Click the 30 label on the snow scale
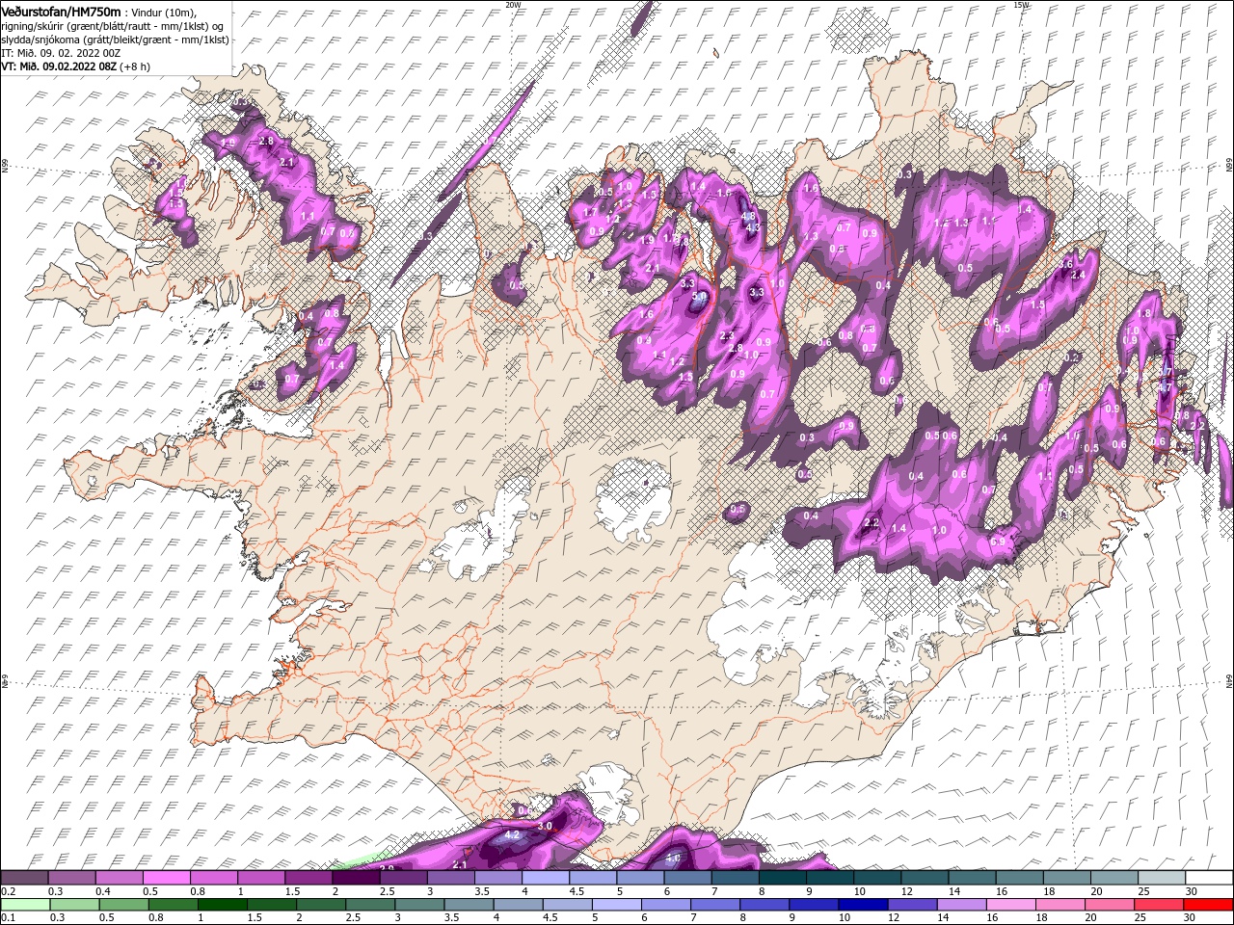 click(x=1191, y=891)
